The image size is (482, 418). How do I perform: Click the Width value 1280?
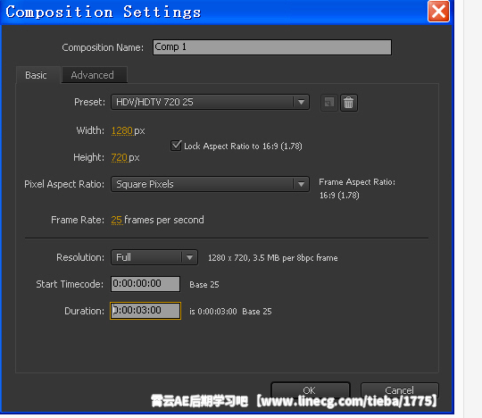[121, 130]
